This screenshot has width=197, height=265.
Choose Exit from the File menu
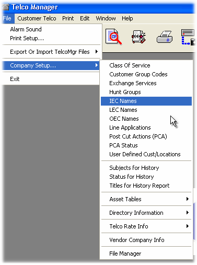(51, 79)
